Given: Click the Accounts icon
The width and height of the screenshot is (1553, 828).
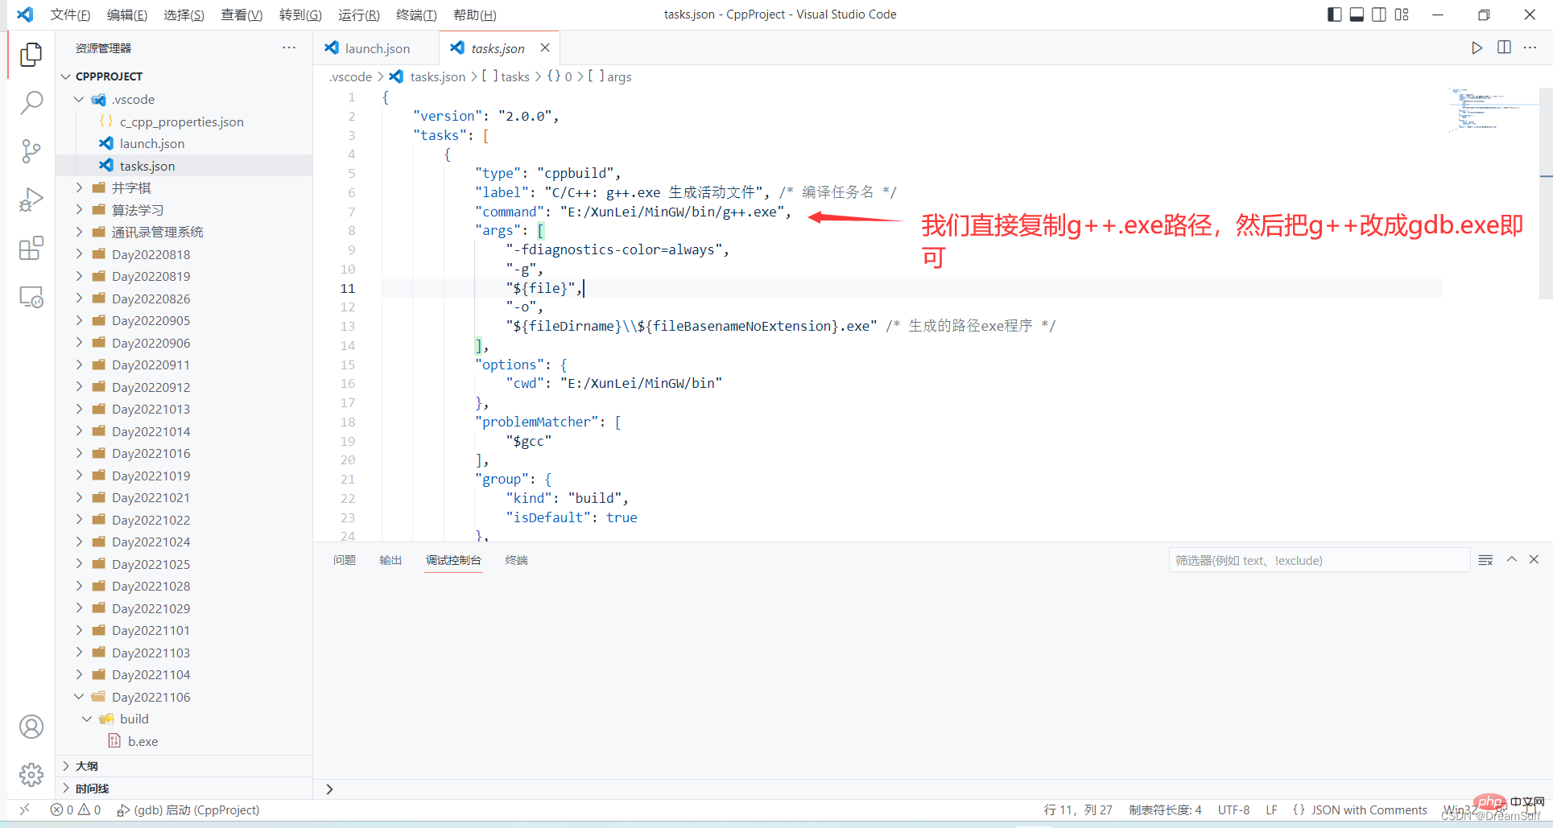Looking at the screenshot, I should (x=31, y=727).
